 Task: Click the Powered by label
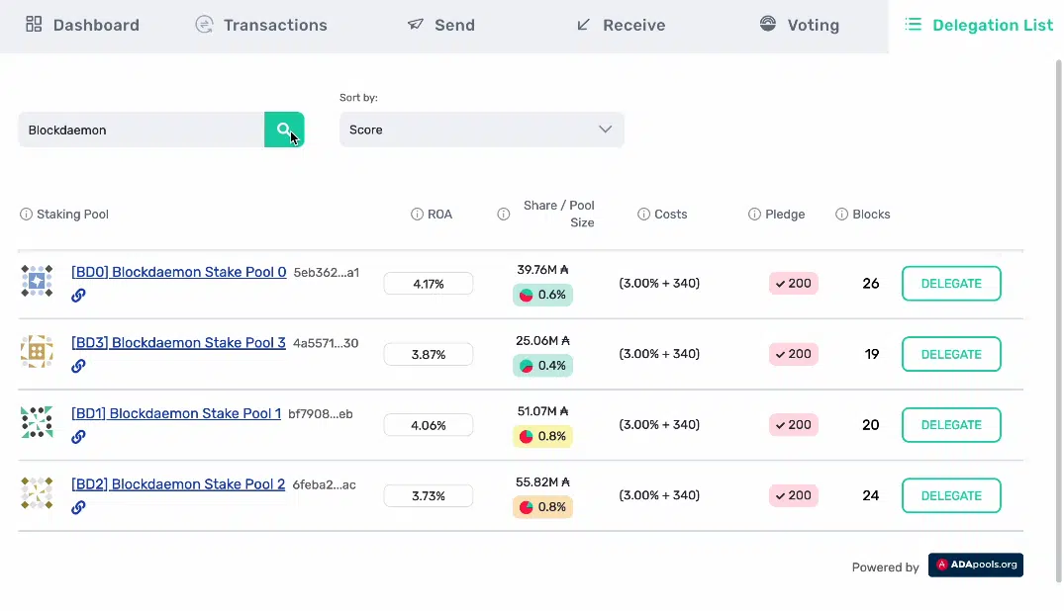coord(885,567)
